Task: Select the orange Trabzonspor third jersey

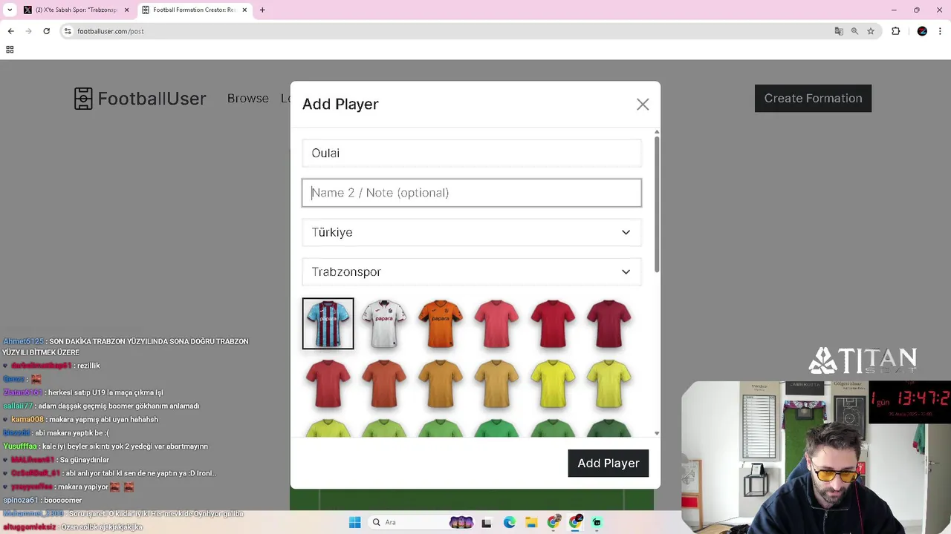Action: coord(441,323)
